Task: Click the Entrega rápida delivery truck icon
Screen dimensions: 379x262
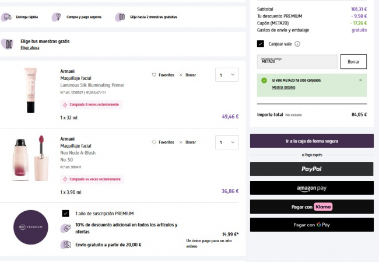Action: click(x=6, y=18)
